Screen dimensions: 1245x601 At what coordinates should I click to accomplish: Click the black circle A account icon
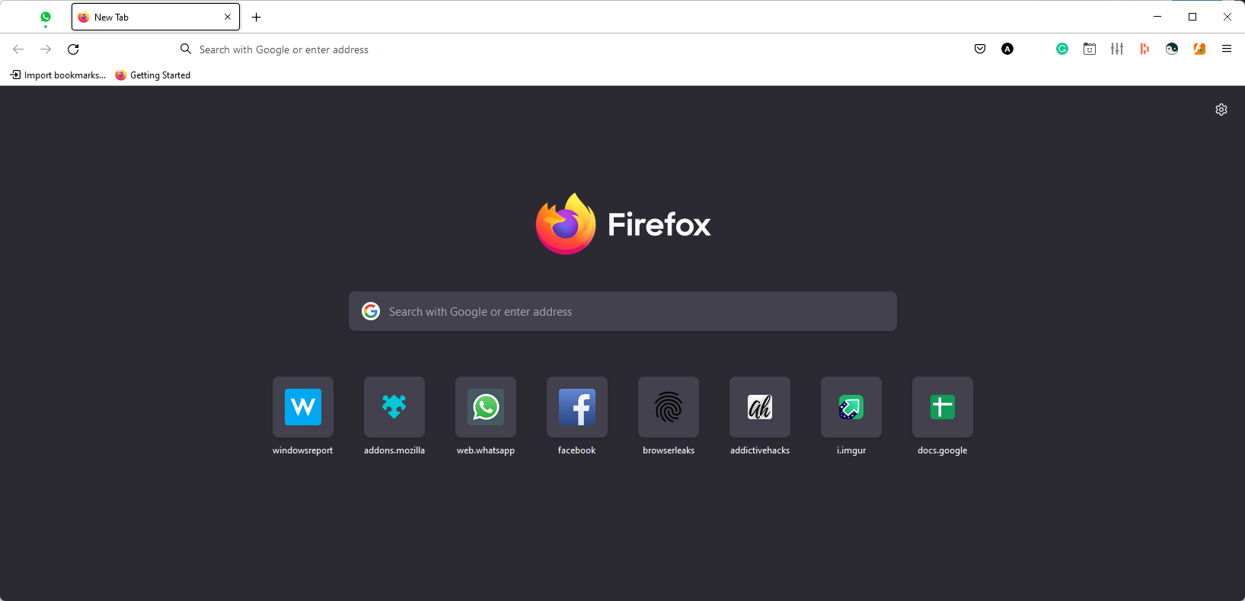click(1007, 49)
